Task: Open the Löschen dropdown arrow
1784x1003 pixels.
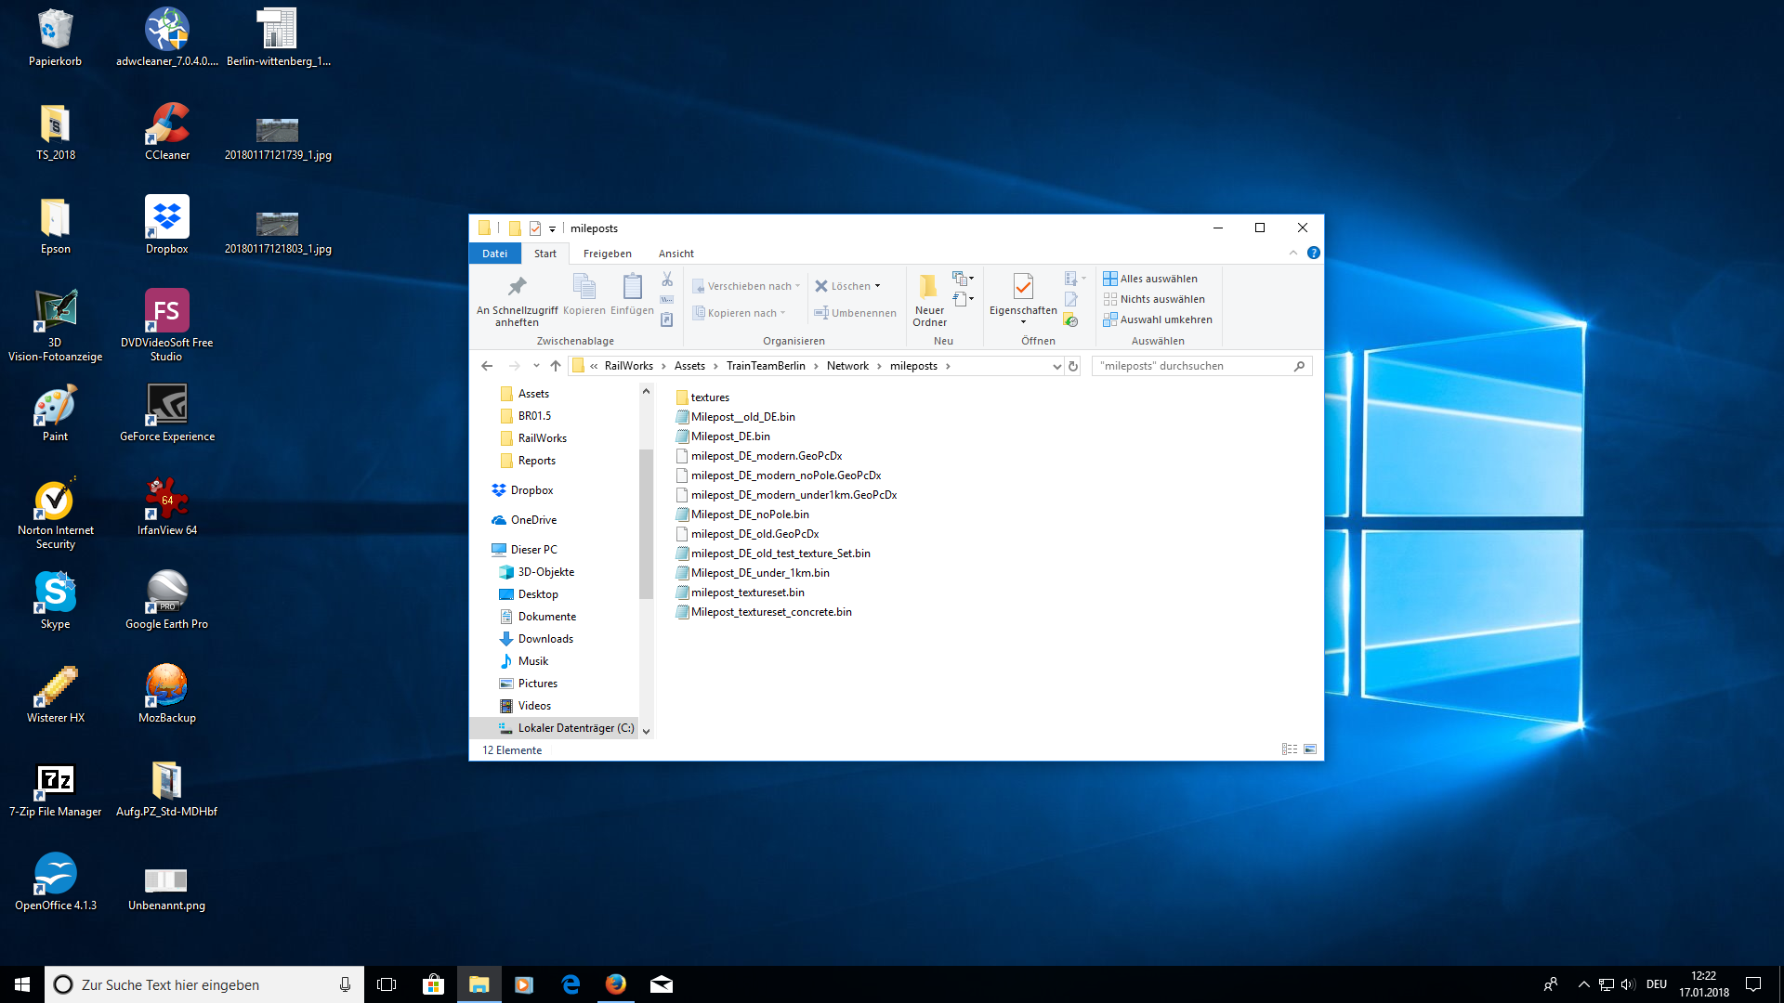Action: tap(877, 286)
